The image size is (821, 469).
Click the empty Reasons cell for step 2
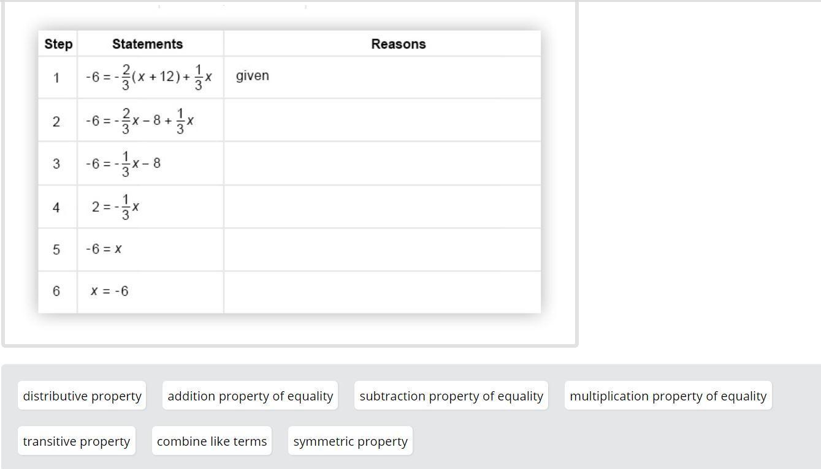[382, 121]
